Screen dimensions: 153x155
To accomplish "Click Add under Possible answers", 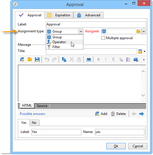I will [x=101, y=114].
